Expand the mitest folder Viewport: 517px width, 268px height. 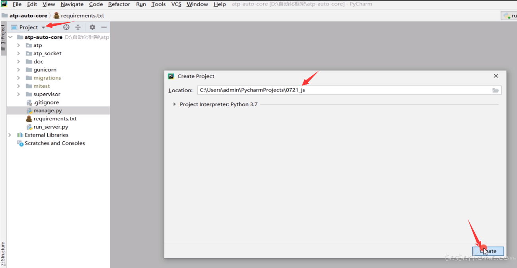(x=18, y=86)
